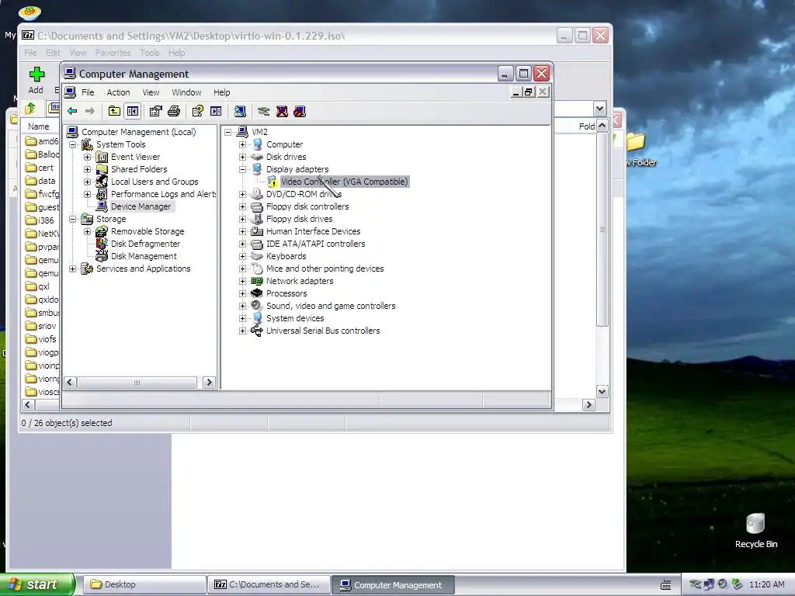
Task: Click the vertical scrollbar thumb in 7-Zip window
Action: coord(602,230)
